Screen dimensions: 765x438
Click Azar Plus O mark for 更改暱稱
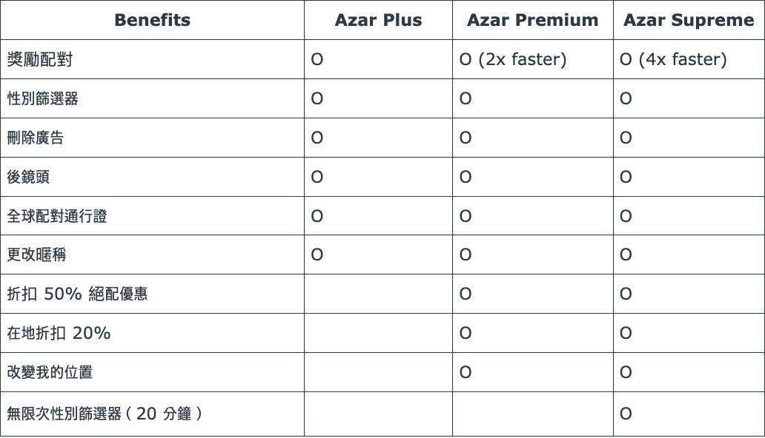tap(317, 255)
